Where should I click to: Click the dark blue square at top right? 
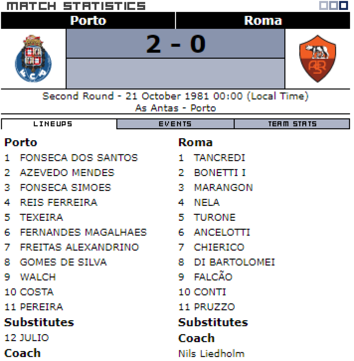343,5
